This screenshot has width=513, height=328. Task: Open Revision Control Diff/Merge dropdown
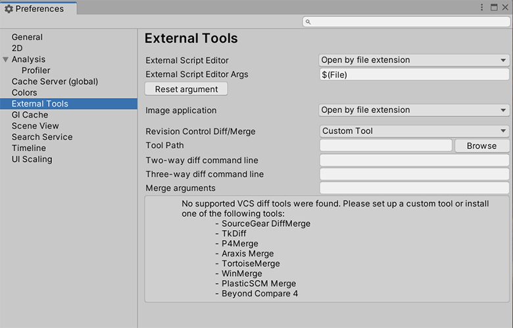[414, 131]
